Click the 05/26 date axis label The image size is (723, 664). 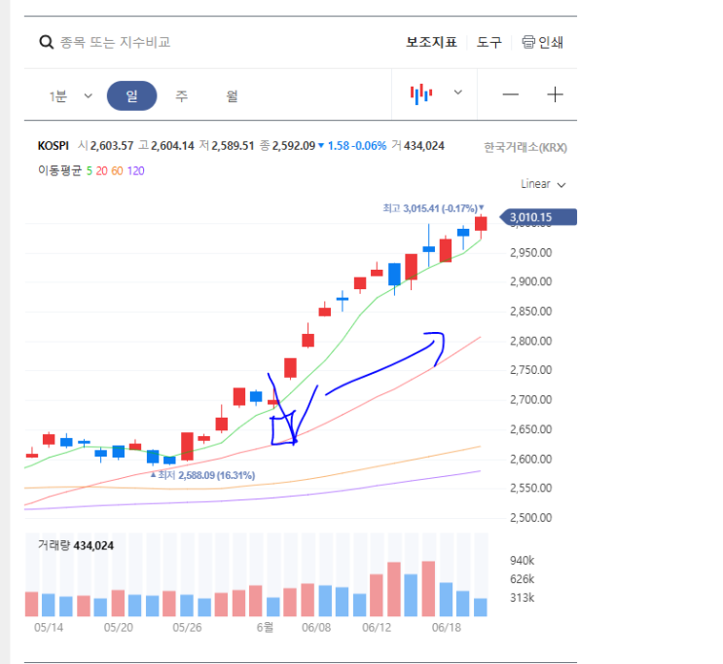(x=187, y=628)
